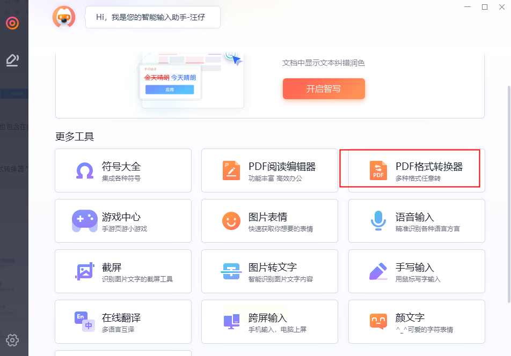Open the PDF阅读编辑器 orange pencil icon
The height and width of the screenshot is (356, 511).
[x=231, y=170]
